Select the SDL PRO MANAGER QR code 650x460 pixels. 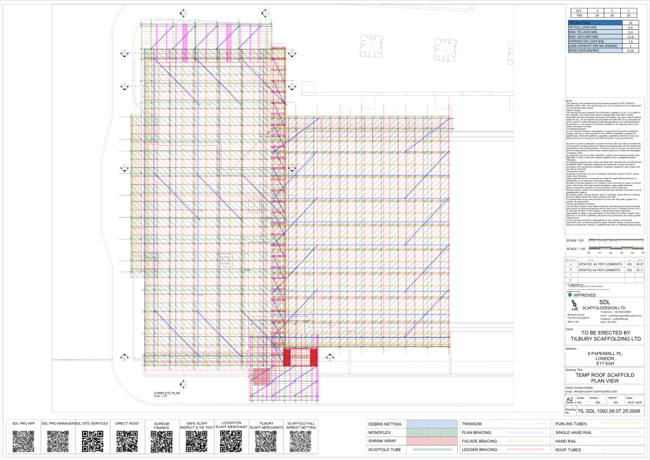click(58, 442)
